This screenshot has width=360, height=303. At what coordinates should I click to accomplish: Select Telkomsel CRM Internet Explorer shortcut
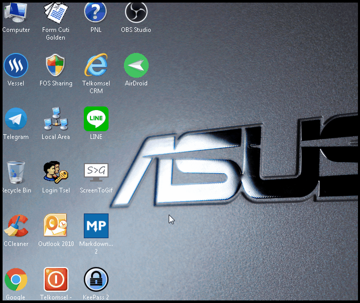(x=96, y=65)
